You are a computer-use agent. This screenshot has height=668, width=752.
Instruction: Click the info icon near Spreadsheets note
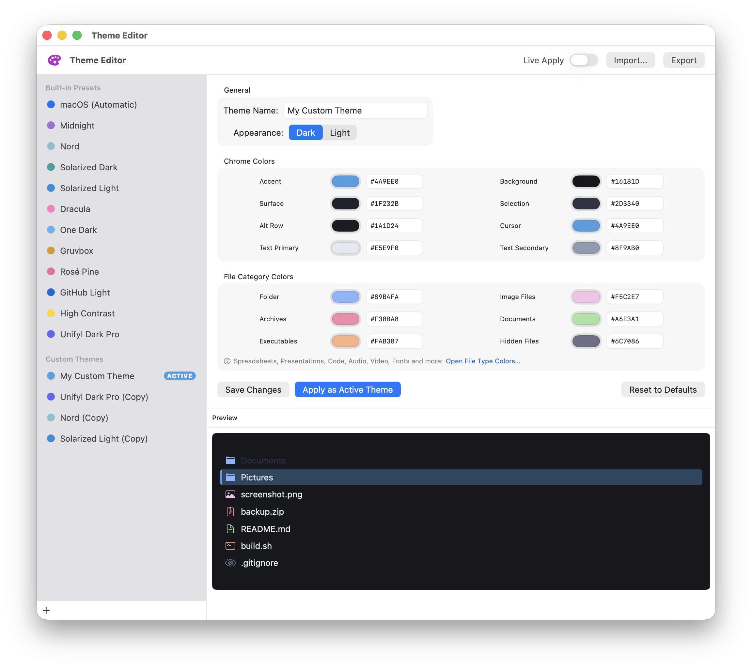227,361
